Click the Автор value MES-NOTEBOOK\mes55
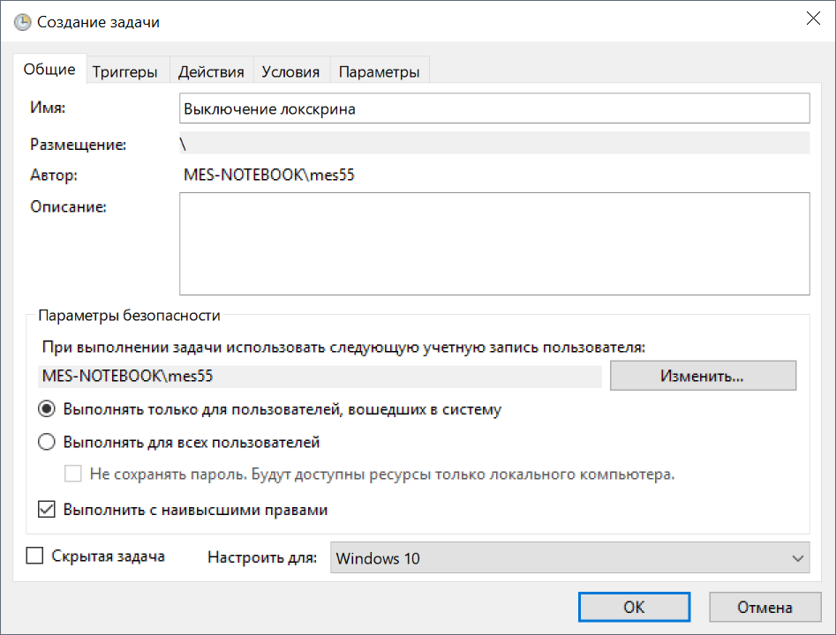The image size is (836, 635). pos(269,175)
